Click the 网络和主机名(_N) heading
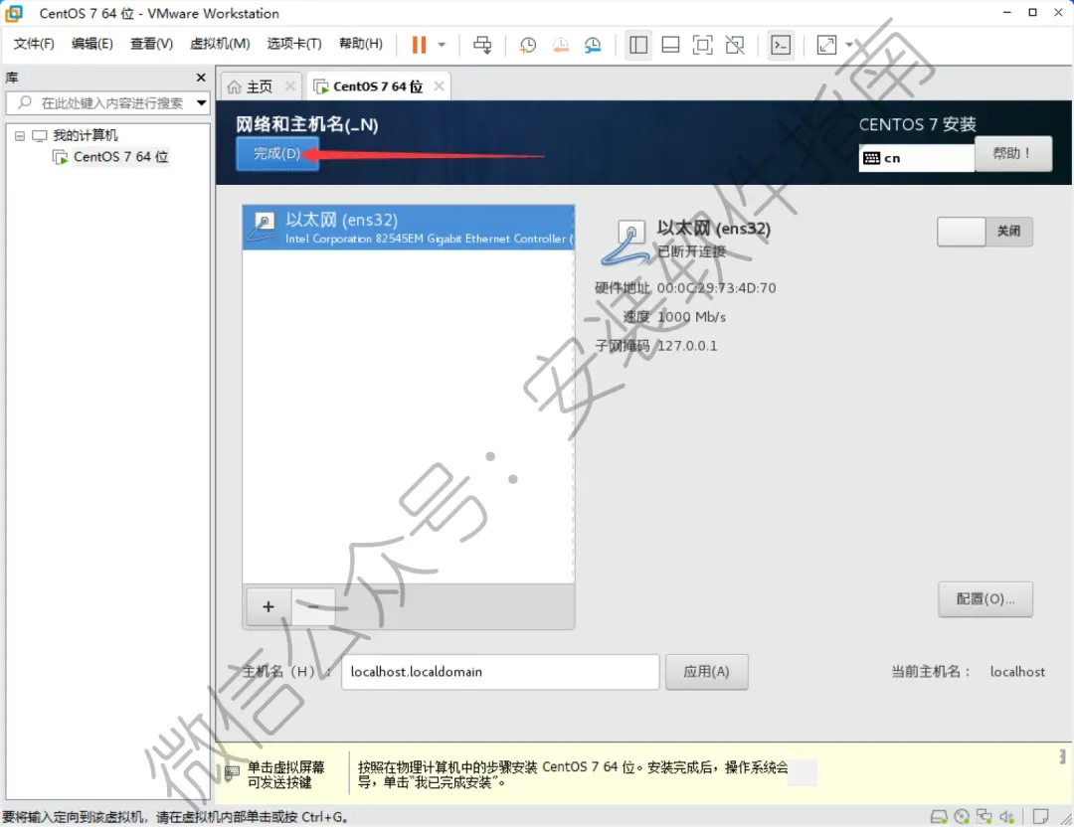 (x=307, y=124)
